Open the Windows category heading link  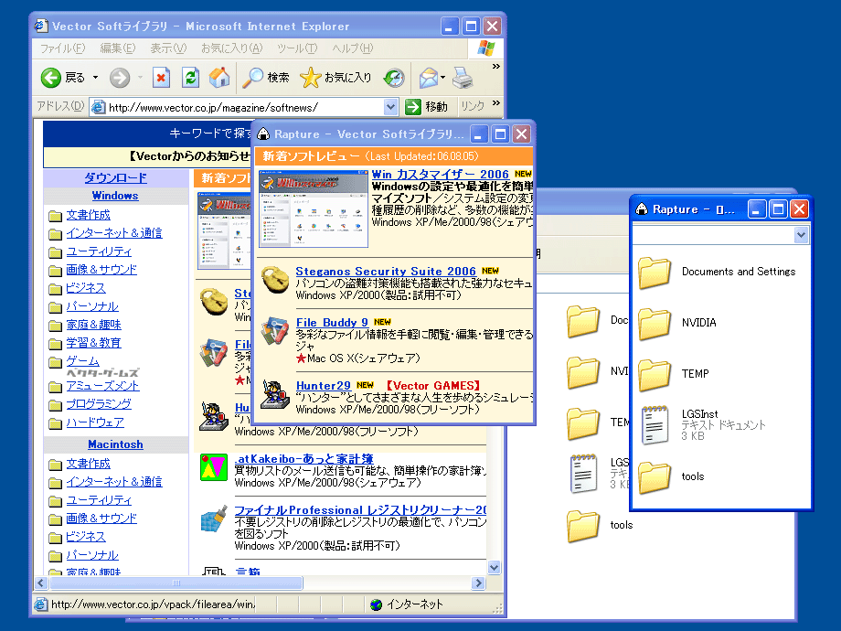click(x=115, y=196)
